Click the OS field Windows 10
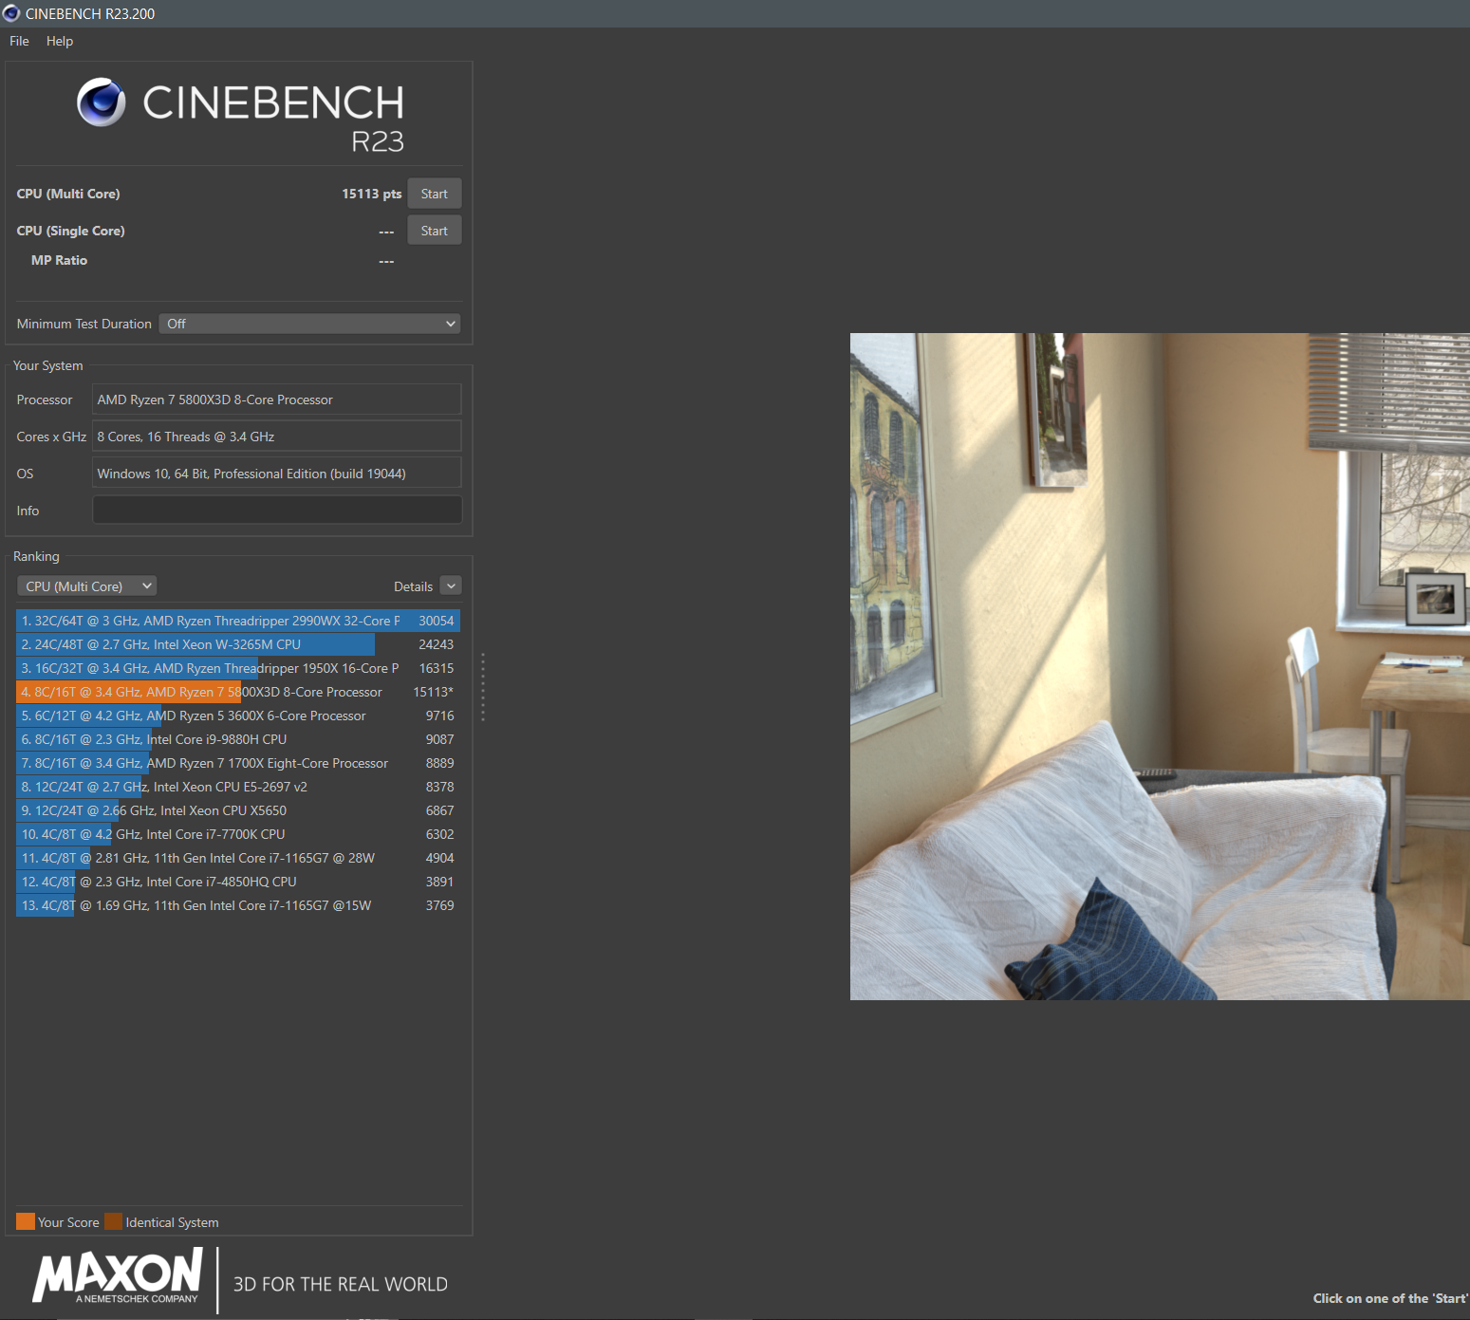The width and height of the screenshot is (1470, 1320). pos(277,474)
